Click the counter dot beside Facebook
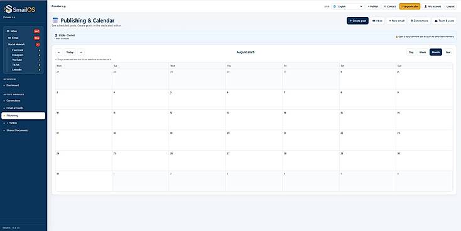 tap(40, 50)
